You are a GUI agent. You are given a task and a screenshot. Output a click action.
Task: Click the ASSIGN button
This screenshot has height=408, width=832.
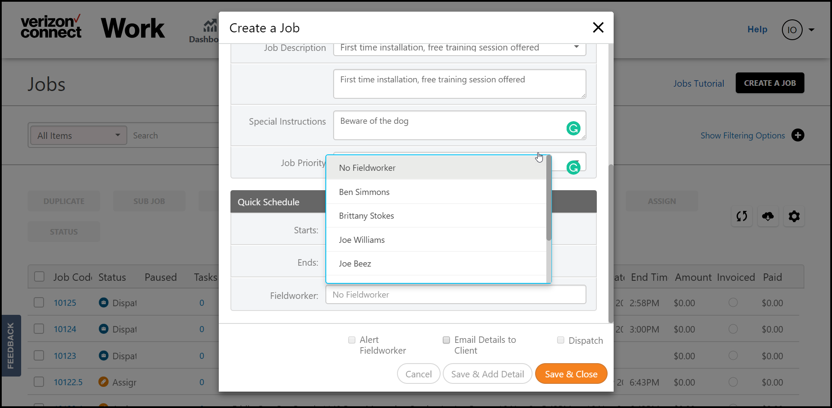[x=662, y=201]
